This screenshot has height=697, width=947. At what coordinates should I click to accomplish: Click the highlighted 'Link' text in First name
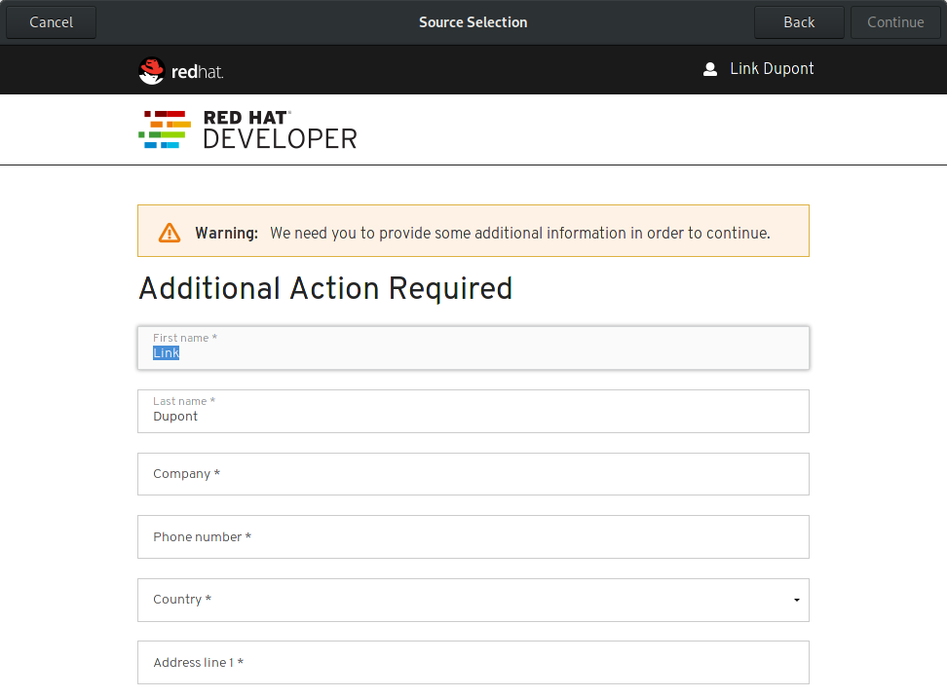pos(166,353)
